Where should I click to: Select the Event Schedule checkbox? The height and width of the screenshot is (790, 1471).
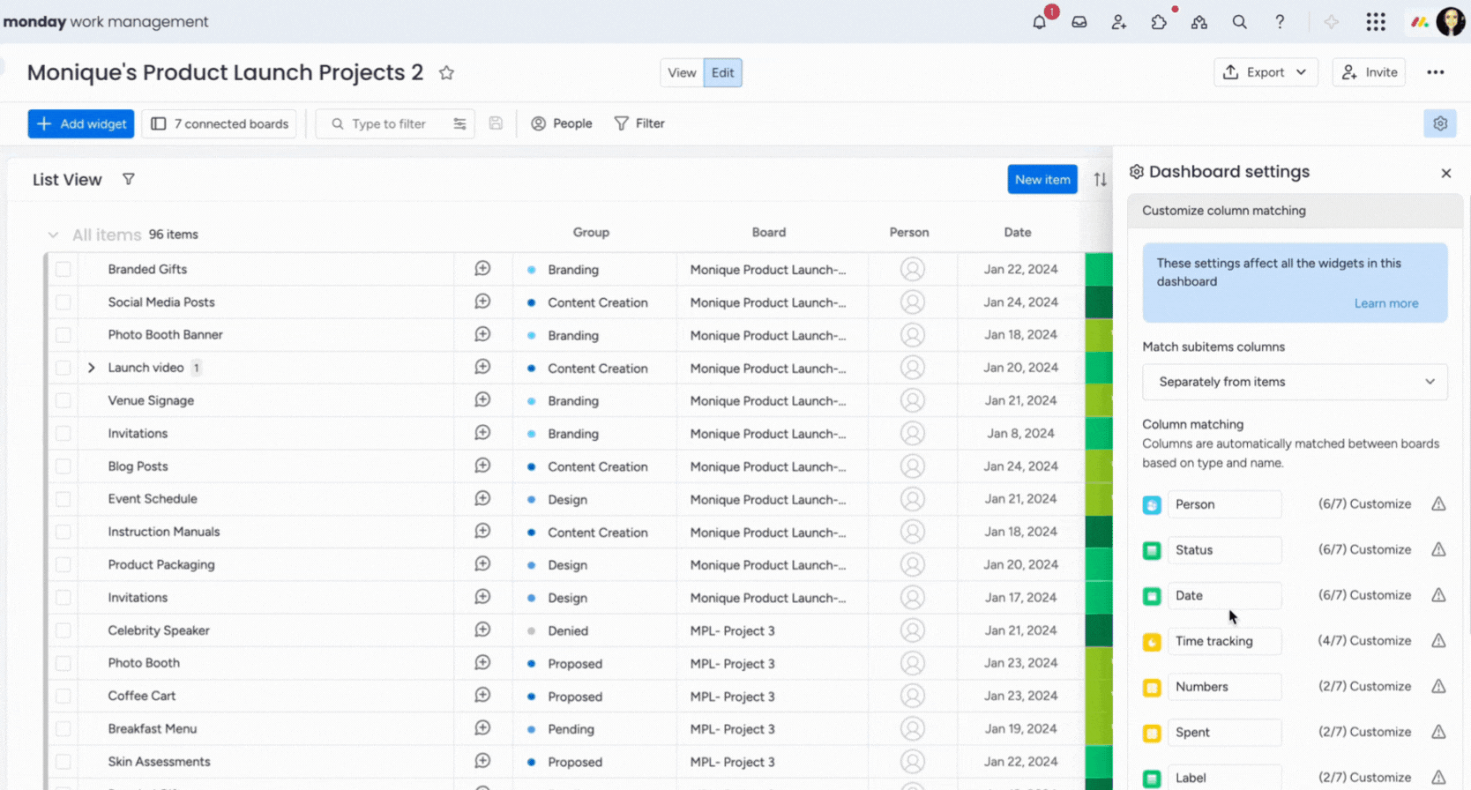63,499
